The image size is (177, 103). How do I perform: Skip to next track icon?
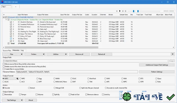coord(126,11)
